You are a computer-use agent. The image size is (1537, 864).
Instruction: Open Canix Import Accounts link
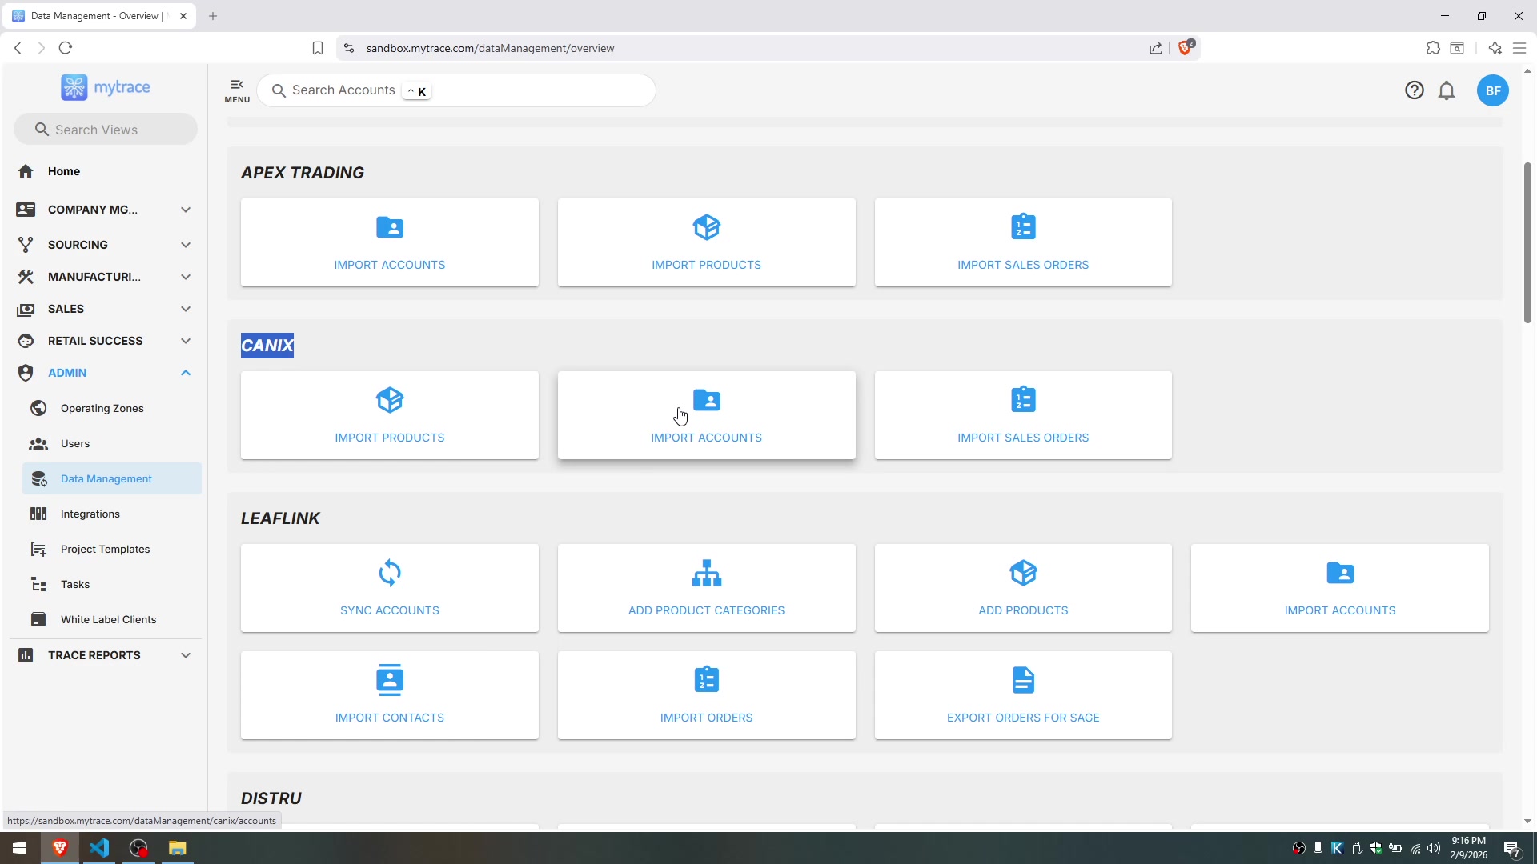pyautogui.click(x=706, y=437)
